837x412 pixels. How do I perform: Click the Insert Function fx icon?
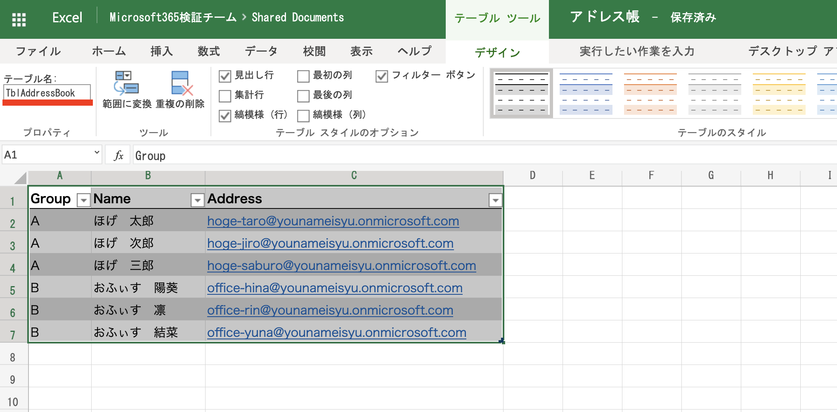[118, 155]
